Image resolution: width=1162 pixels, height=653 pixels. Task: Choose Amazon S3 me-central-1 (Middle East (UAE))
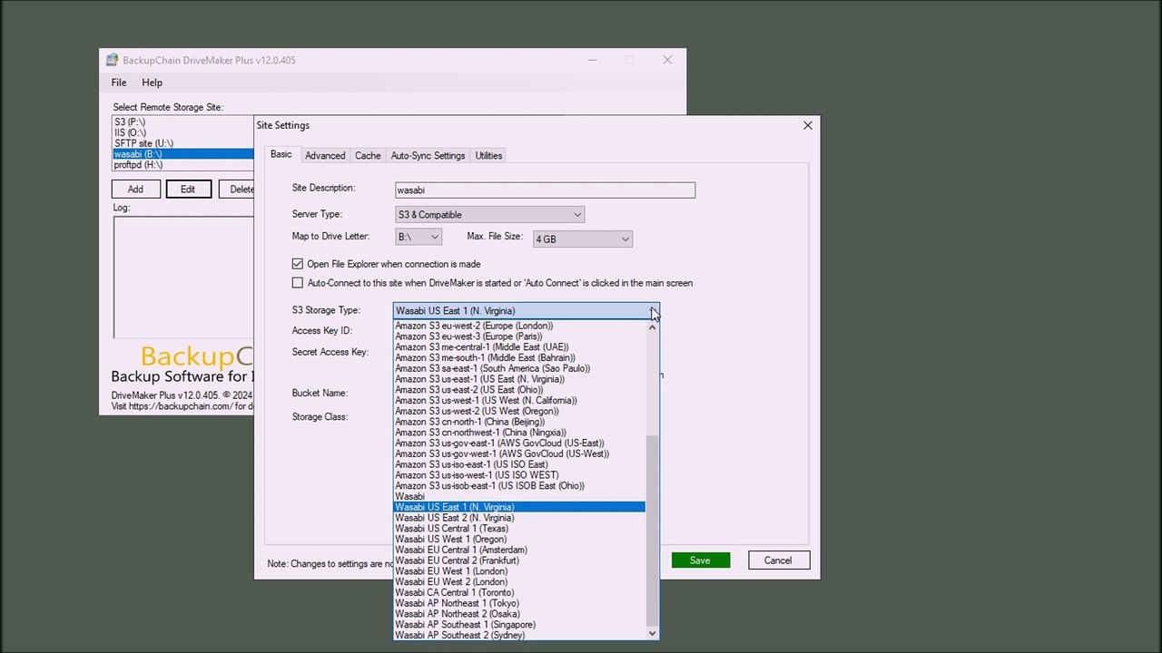519,346
